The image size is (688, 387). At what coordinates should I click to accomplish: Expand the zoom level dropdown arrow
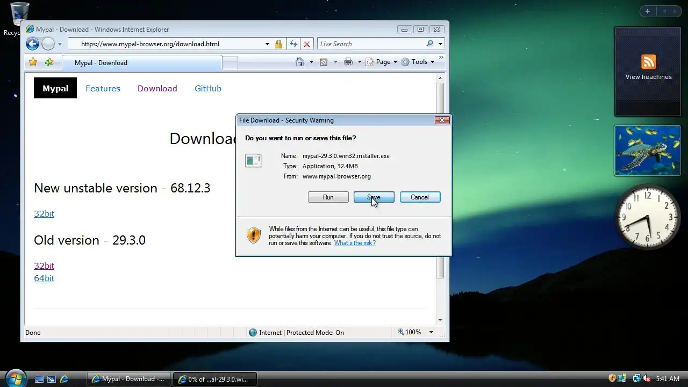click(431, 332)
